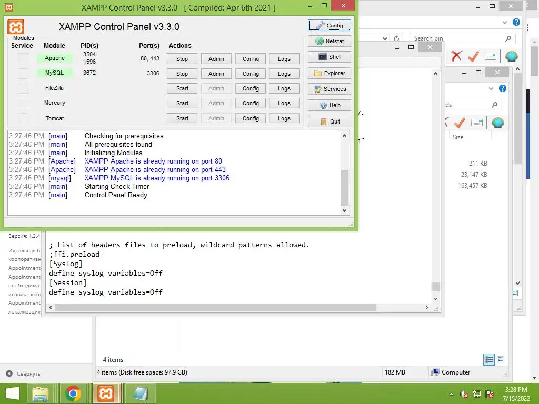Open MySQL Logs menu
Screen dimensions: 539x404
[284, 74]
